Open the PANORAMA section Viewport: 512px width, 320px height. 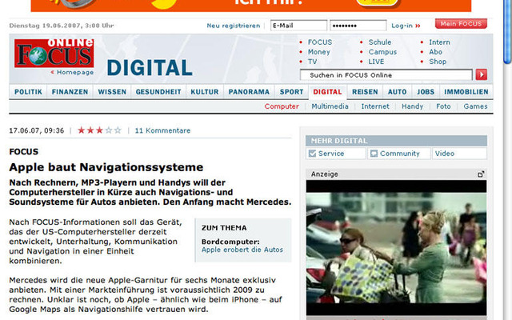coord(249,92)
